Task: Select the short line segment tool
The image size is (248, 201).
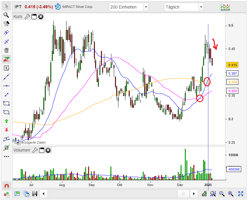Action: click(6, 95)
